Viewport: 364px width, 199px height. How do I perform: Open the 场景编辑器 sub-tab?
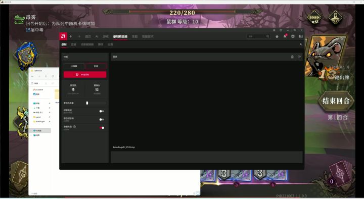click(87, 44)
